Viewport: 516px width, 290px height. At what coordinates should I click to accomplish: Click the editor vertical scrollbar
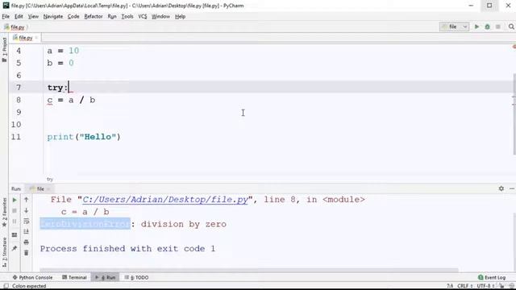[x=514, y=114]
